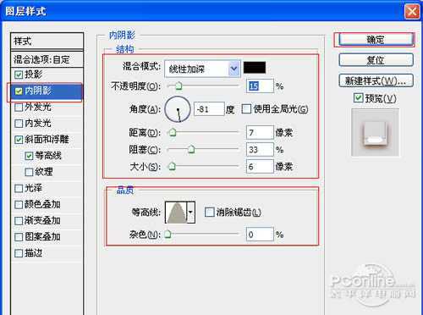The width and height of the screenshot is (423, 315).
Task: Select 混合选项:自定 blending options
Action: (47, 59)
